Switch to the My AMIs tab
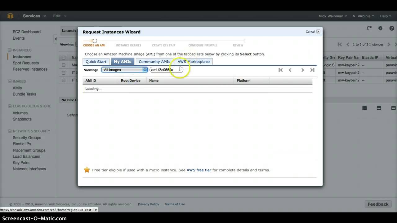This screenshot has width=397, height=223. pyautogui.click(x=123, y=61)
